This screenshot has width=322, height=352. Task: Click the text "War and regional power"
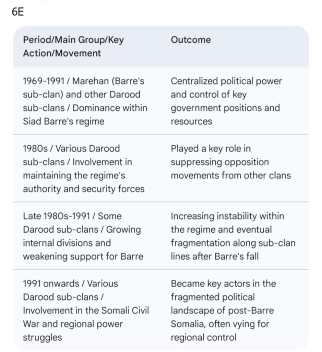point(73,324)
